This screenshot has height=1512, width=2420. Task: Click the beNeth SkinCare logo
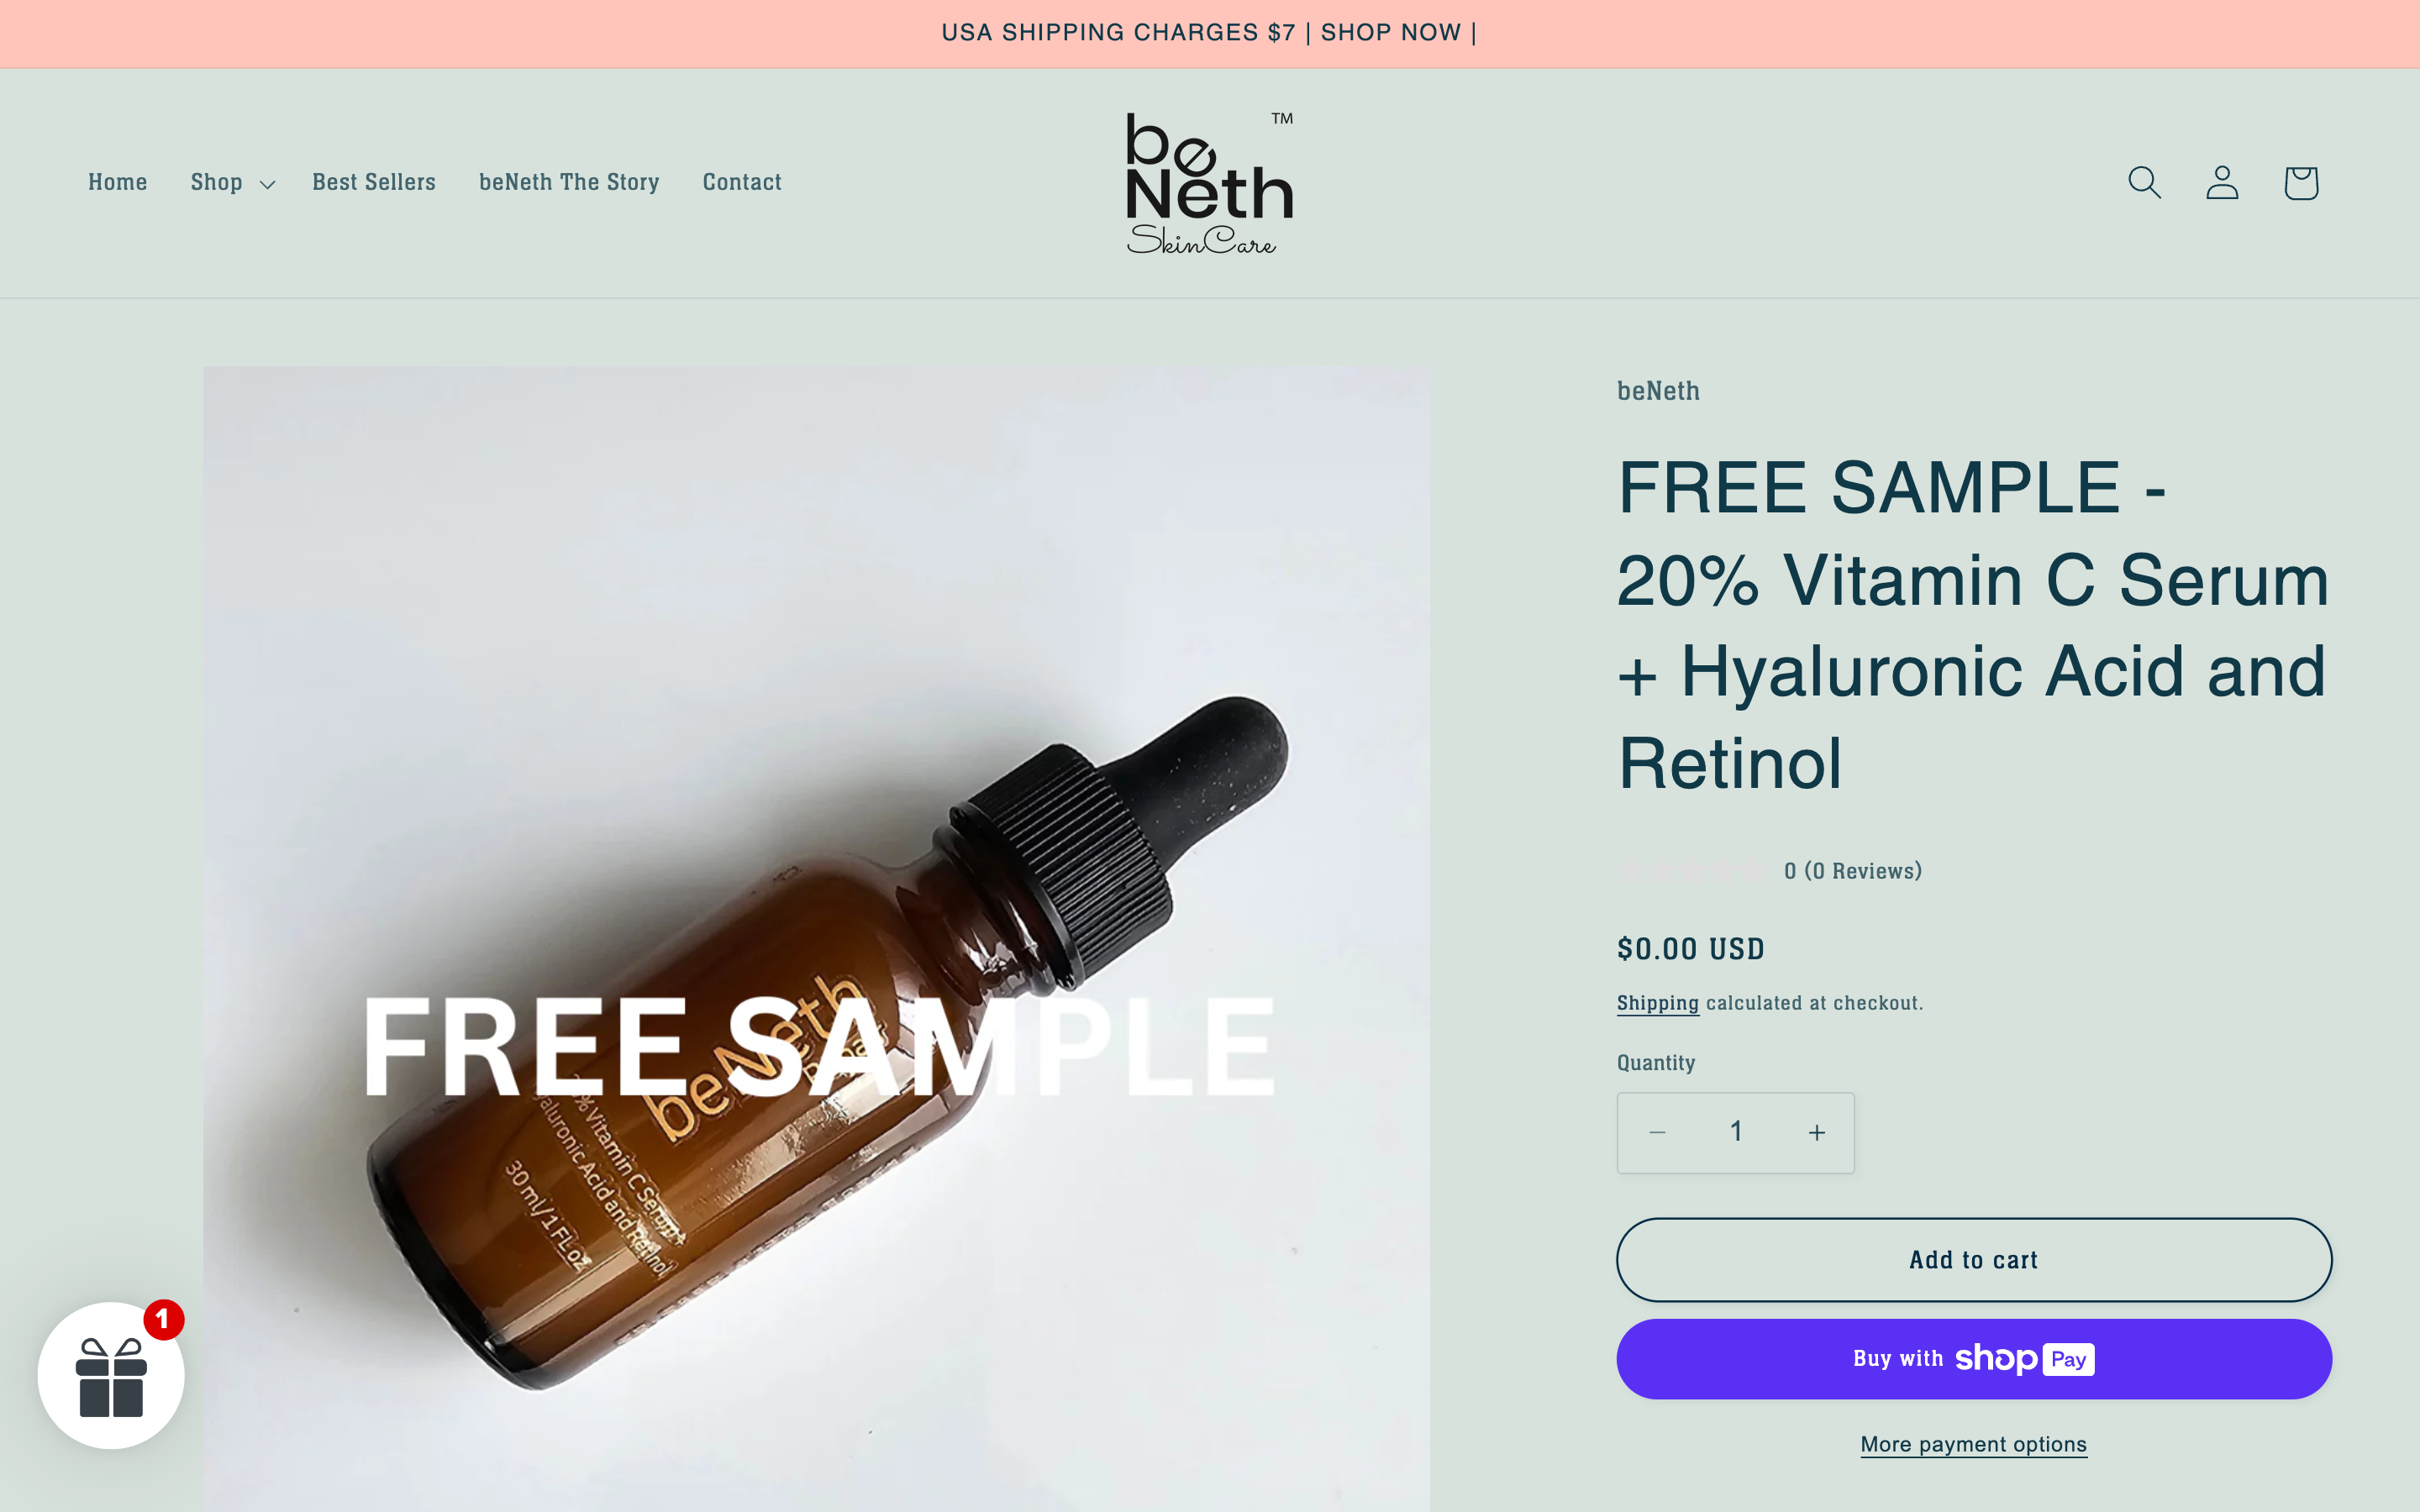point(1210,183)
